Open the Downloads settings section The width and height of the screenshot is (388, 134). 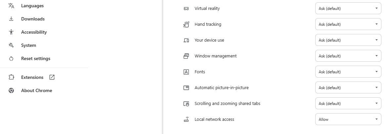coord(33,19)
